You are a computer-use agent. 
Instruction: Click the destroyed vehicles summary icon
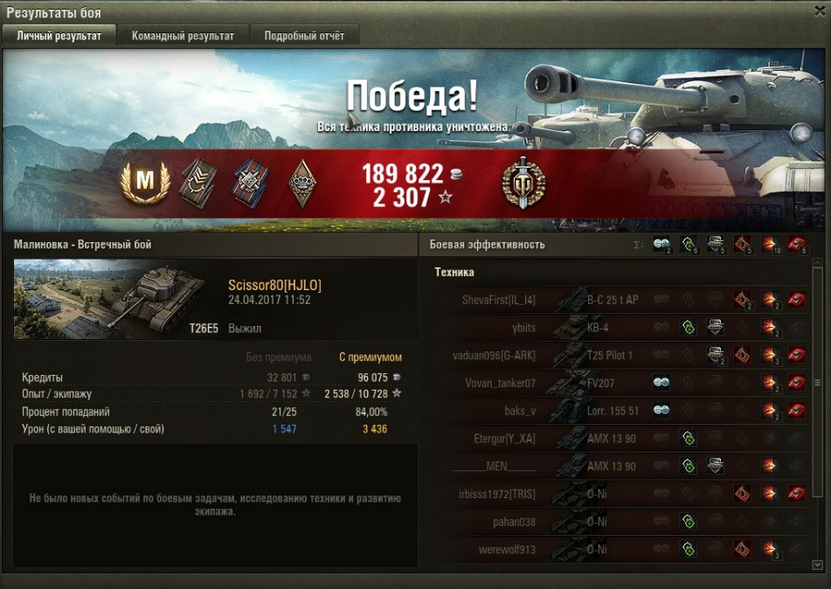[x=797, y=245]
